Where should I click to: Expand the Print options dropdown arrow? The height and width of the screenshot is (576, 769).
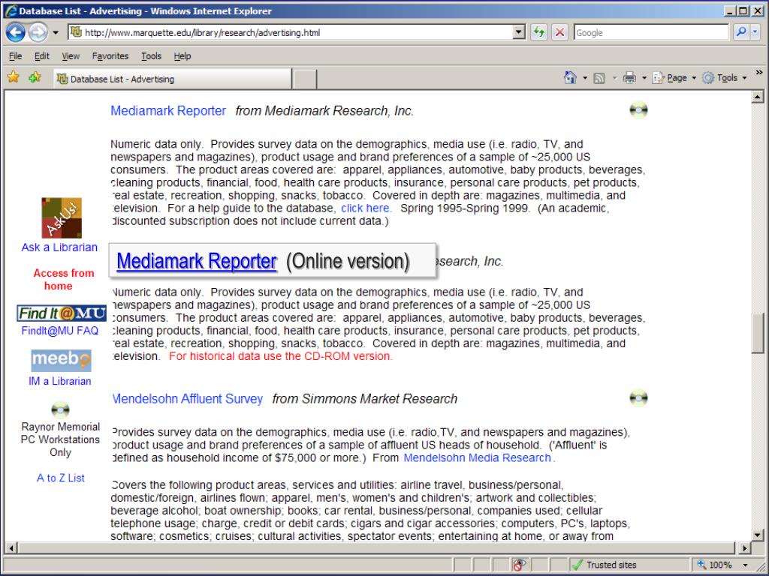(x=644, y=78)
